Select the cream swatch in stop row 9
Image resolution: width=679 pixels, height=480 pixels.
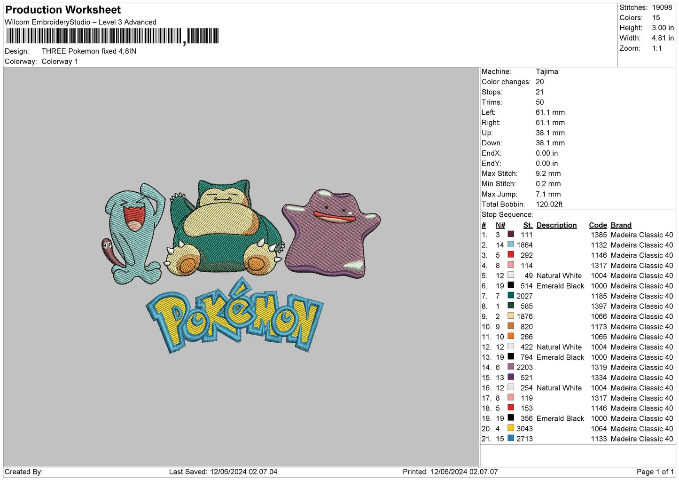[x=511, y=316]
